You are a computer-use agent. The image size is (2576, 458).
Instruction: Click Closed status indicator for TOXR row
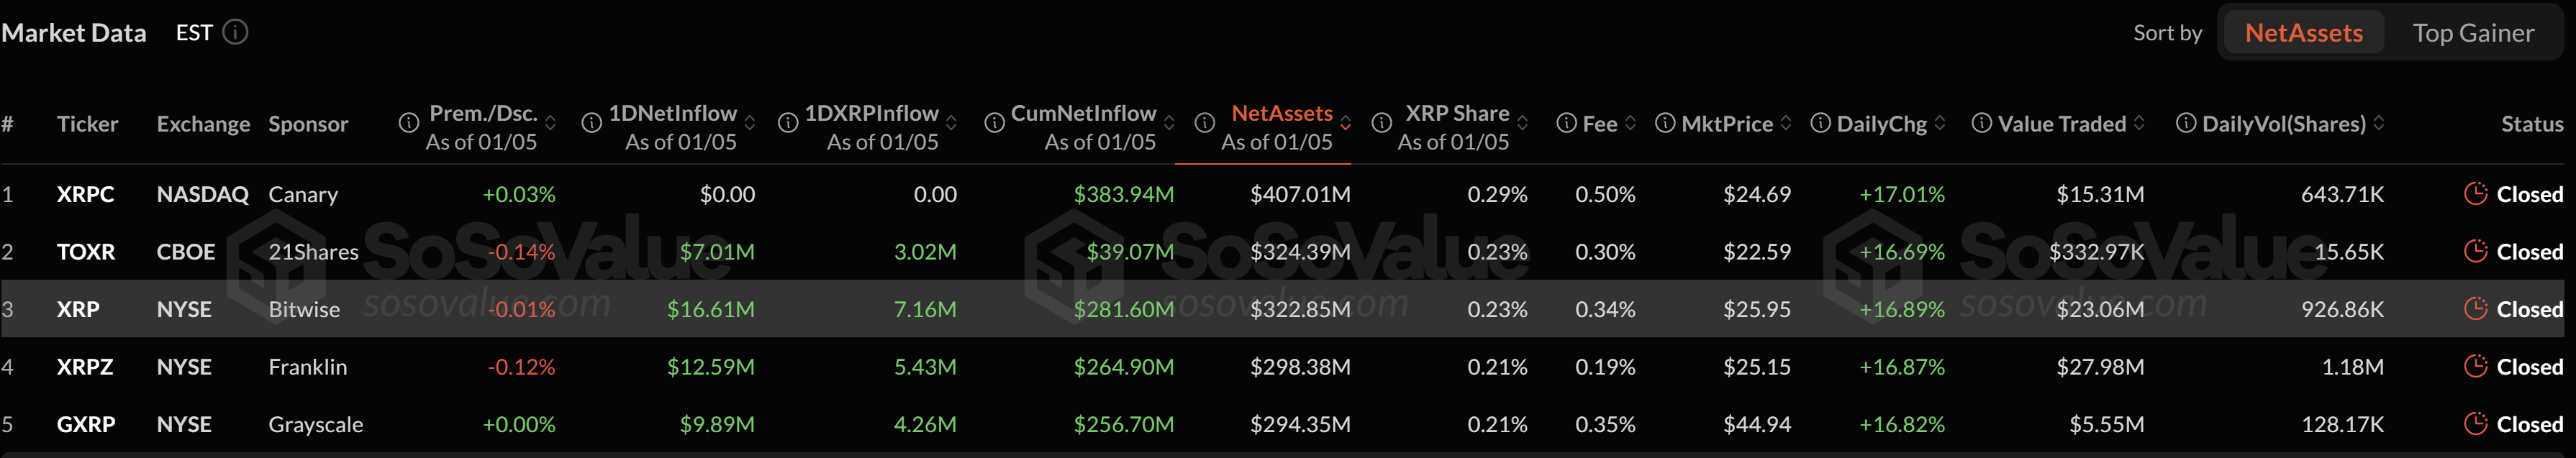pos(2478,252)
